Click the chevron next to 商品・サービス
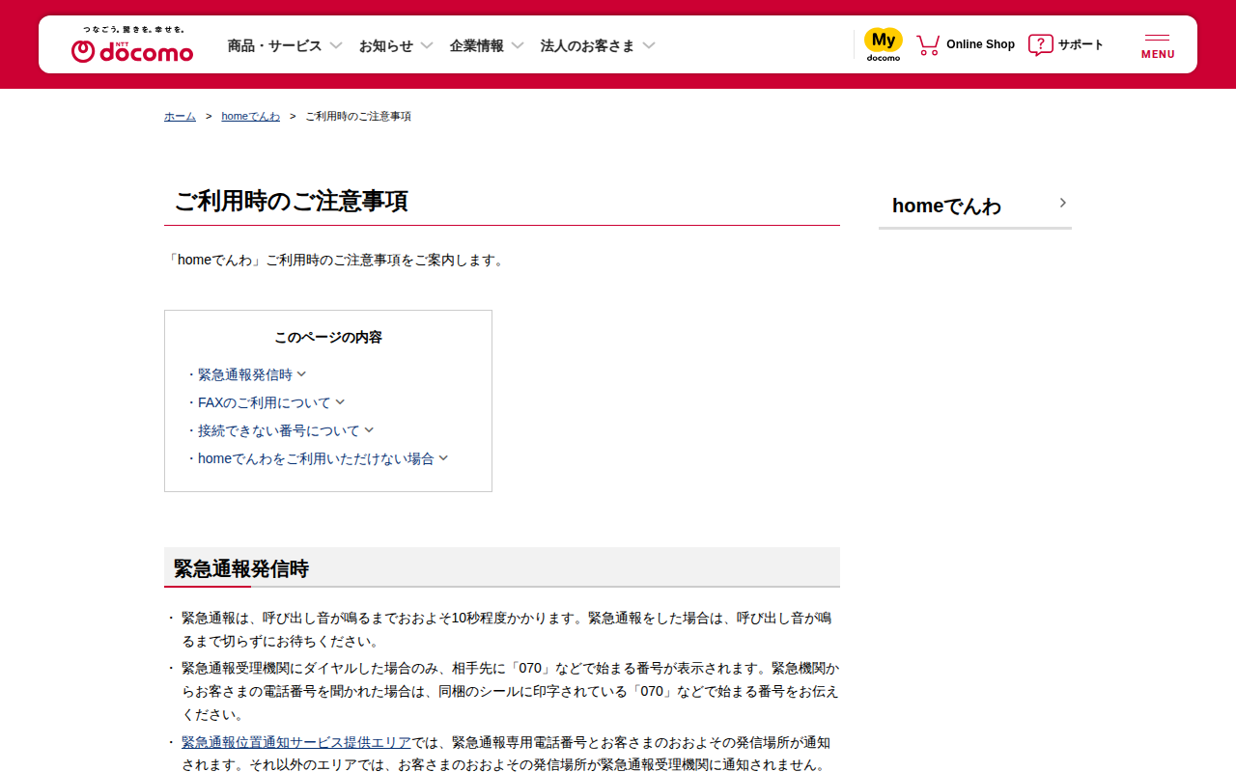Viewport: 1236px width, 772px height. [x=336, y=45]
